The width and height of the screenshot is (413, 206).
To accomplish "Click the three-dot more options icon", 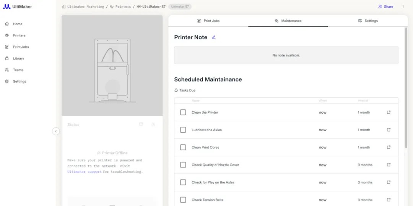I will pos(403,7).
